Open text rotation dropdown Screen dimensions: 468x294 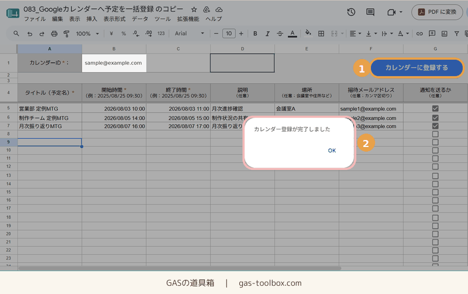[403, 33]
